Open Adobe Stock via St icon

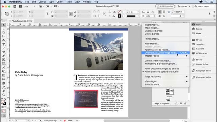[x=20, y=6]
